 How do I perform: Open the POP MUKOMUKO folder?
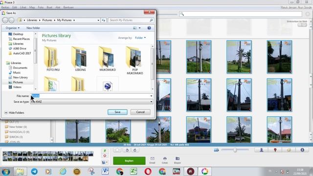pos(135,61)
